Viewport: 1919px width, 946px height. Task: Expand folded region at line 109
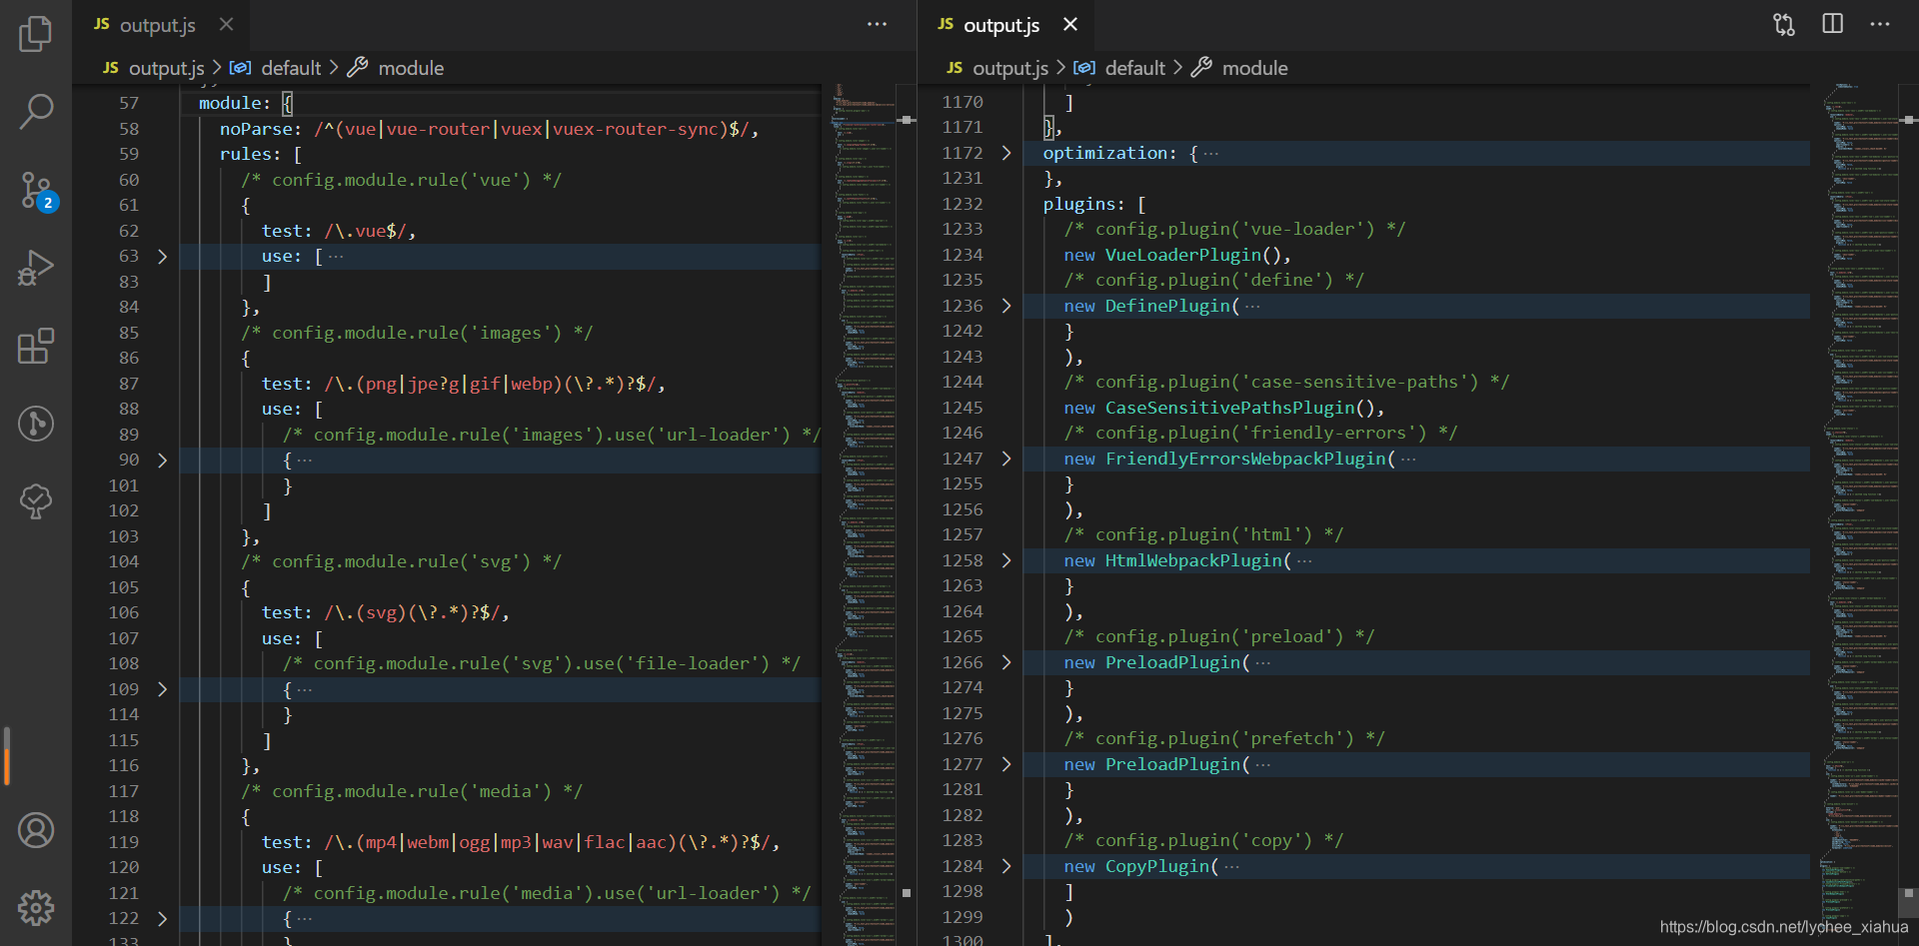coord(162,689)
